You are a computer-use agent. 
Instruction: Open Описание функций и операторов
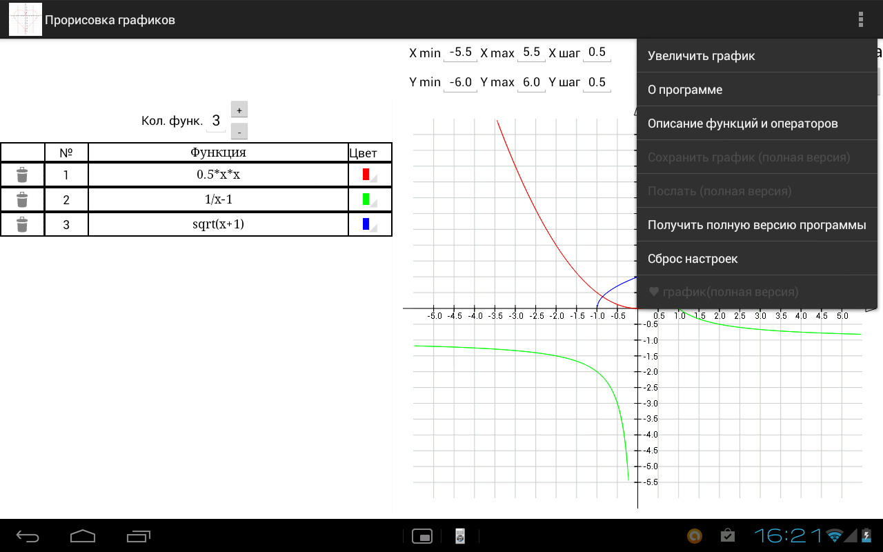pos(757,124)
